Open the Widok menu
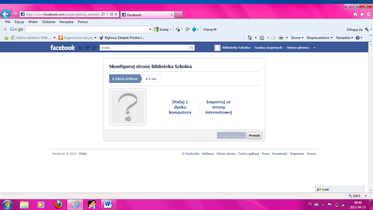 click(33, 22)
